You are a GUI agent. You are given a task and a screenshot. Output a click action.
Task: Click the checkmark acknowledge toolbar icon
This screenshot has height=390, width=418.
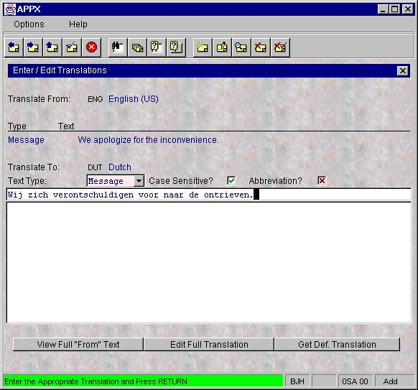click(72, 47)
